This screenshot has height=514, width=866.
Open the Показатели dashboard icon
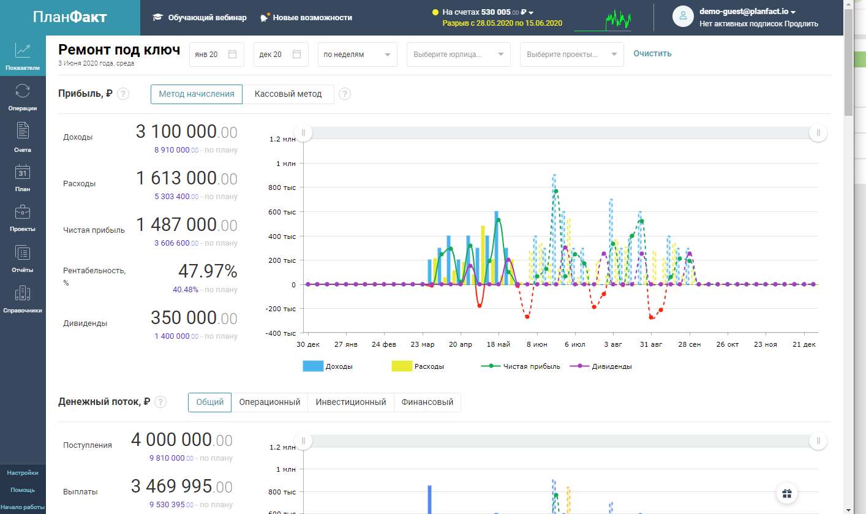coord(23,51)
